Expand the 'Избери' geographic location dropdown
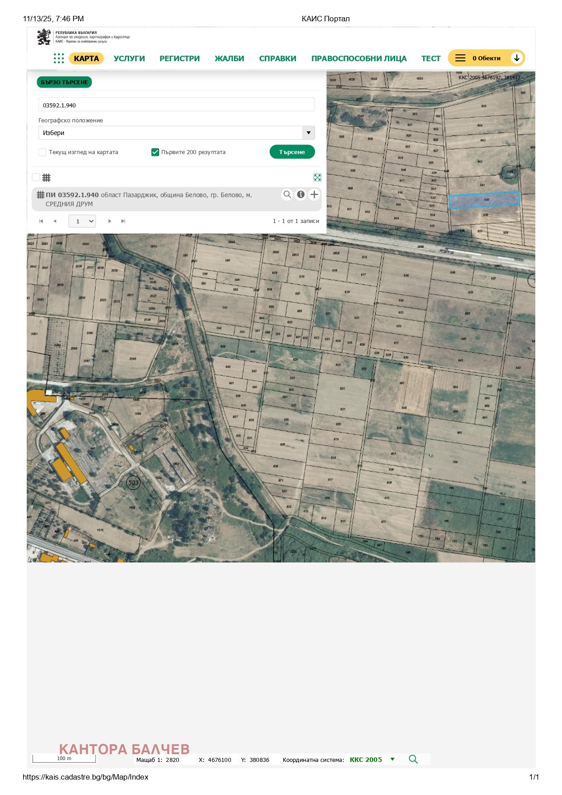Viewport: 562px width, 795px height. pyautogui.click(x=308, y=133)
